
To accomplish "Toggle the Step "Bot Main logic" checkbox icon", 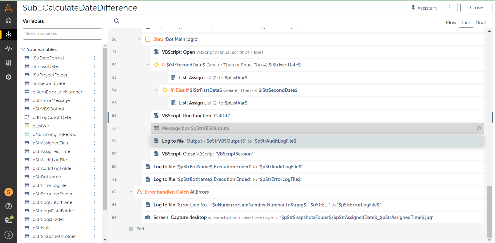I will pos(148,39).
